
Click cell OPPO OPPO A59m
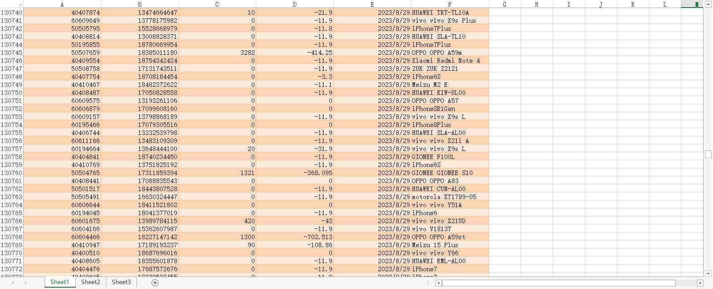click(450, 53)
